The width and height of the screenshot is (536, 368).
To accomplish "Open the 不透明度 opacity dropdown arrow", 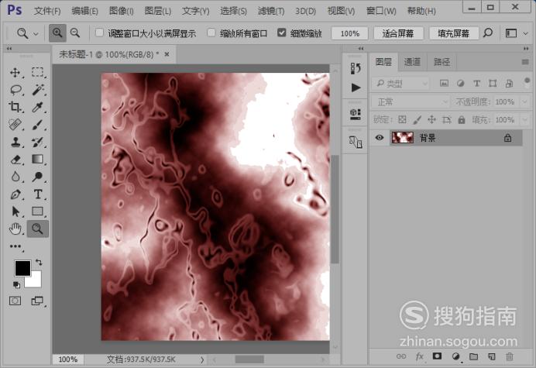I will tap(524, 101).
